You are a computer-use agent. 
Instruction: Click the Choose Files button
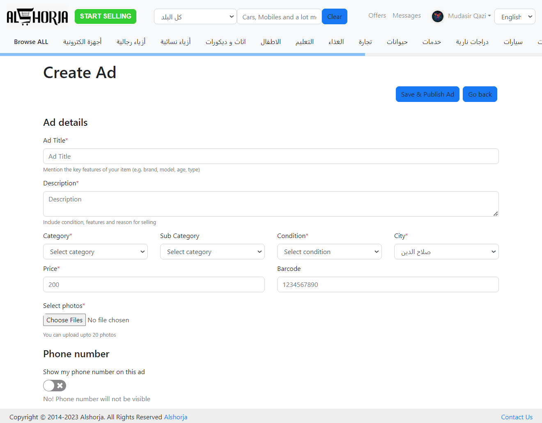coord(64,320)
